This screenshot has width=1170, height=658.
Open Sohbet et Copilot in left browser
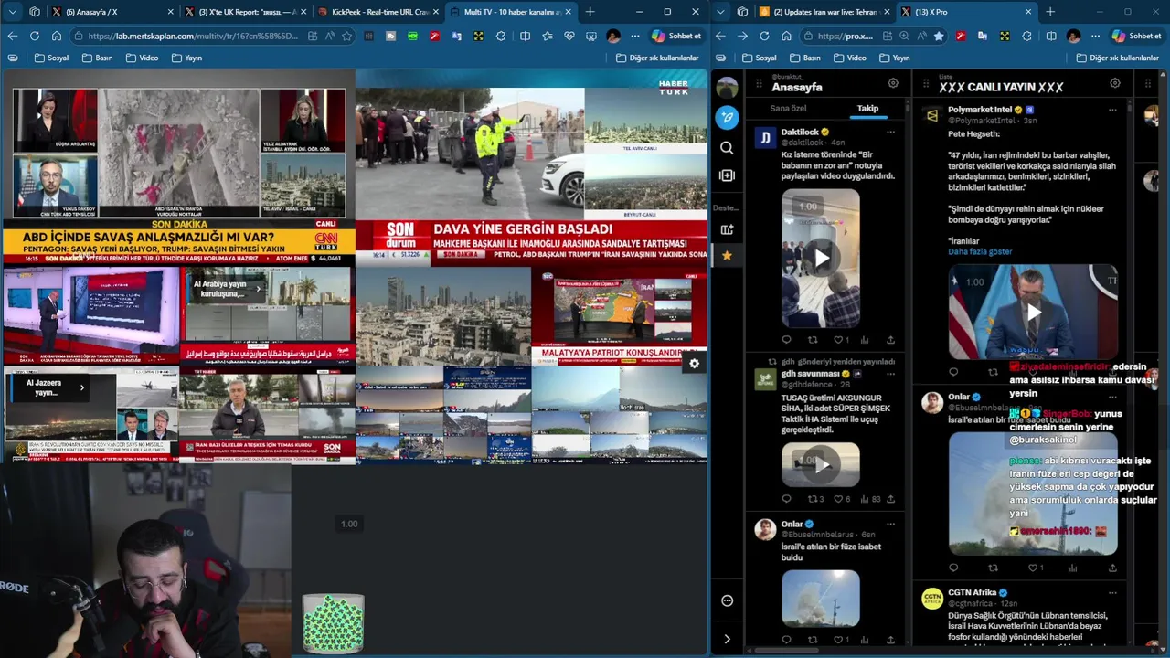(676, 36)
